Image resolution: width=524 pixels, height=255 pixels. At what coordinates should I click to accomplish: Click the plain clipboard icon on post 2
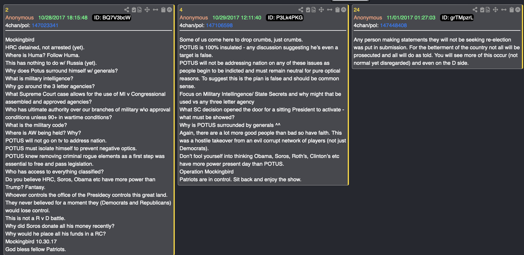click(163, 10)
